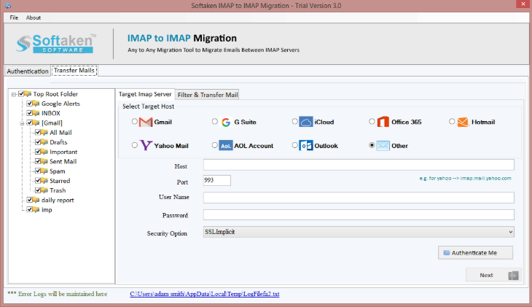Collapse the [Gmail] tree node
This screenshot has height=307, width=532.
(x=22, y=123)
